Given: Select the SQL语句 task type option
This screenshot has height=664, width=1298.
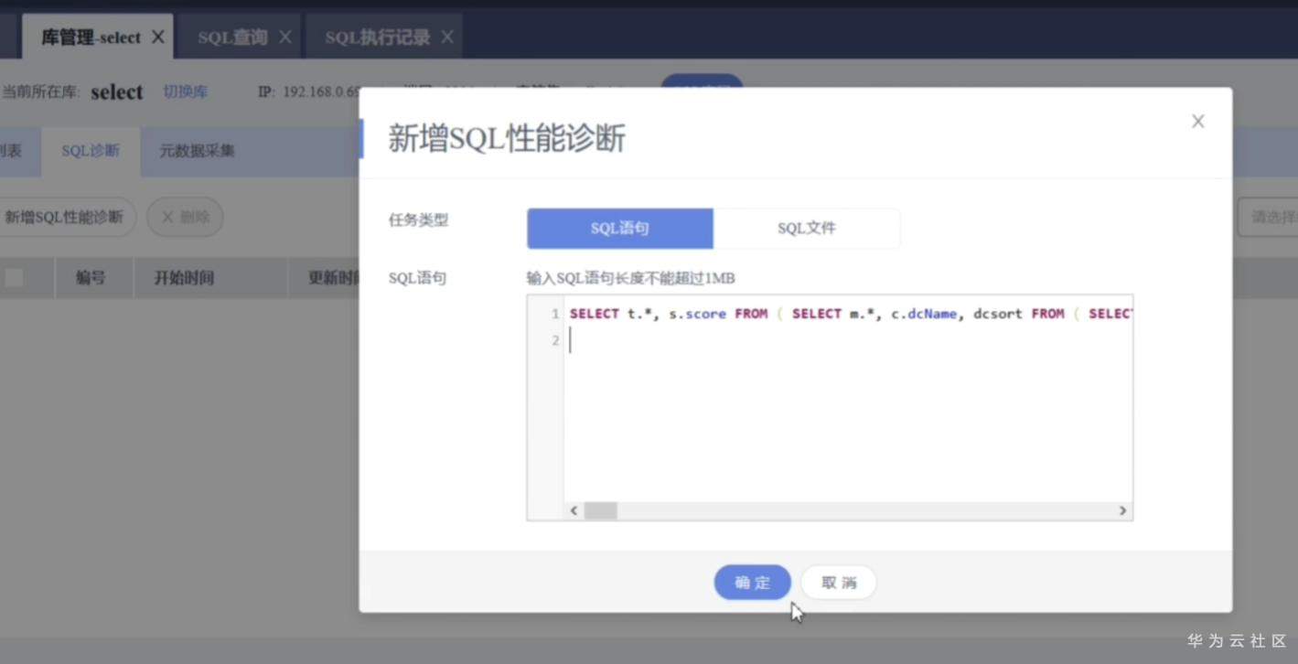Looking at the screenshot, I should (x=619, y=228).
